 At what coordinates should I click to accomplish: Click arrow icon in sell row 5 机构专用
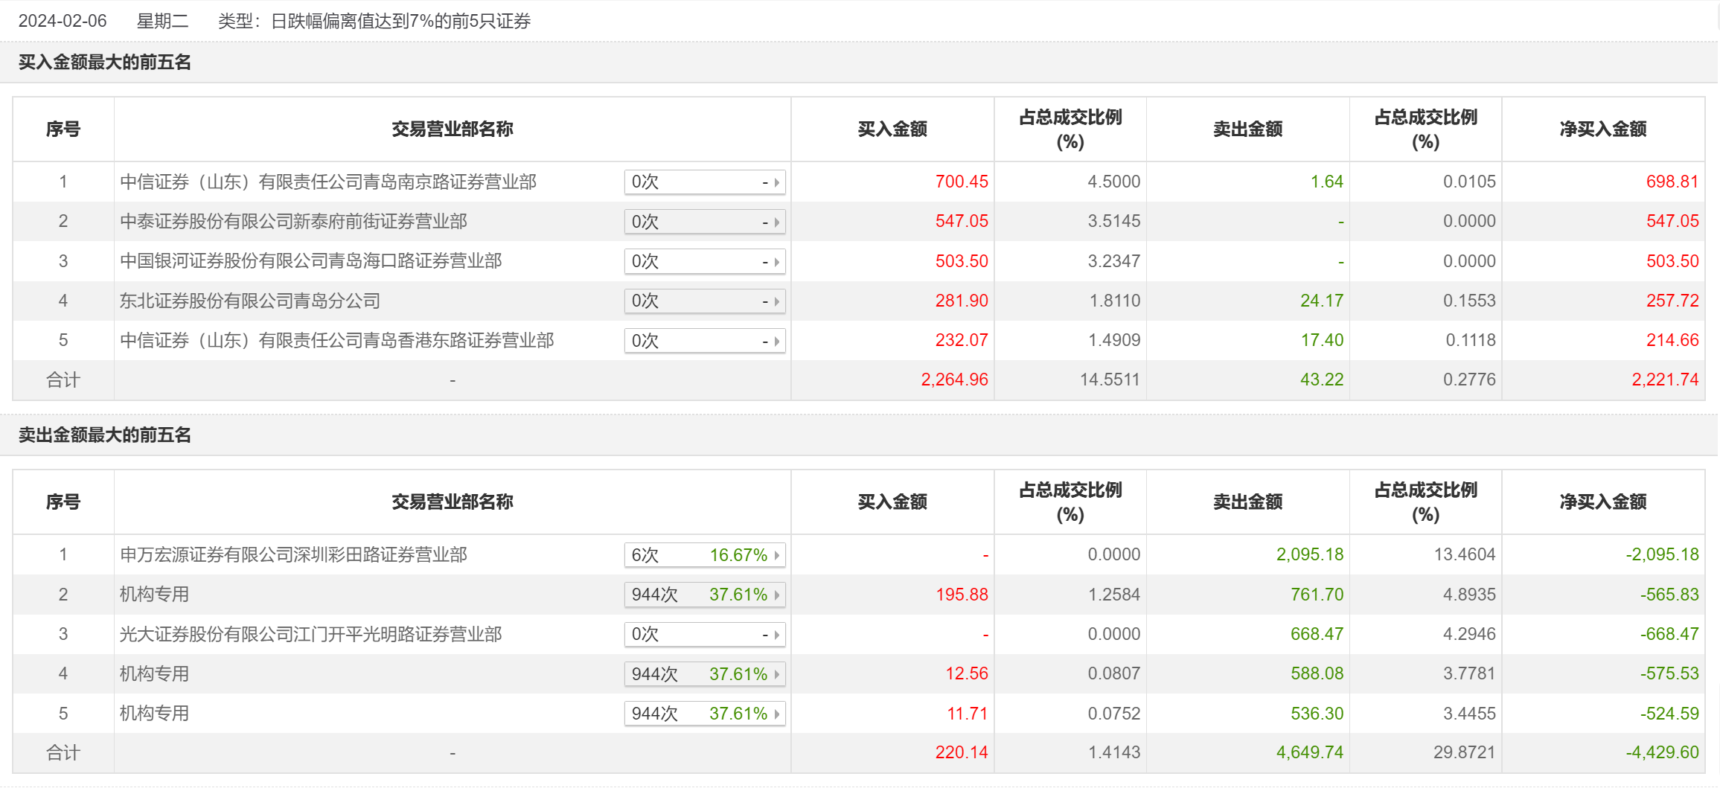[776, 714]
